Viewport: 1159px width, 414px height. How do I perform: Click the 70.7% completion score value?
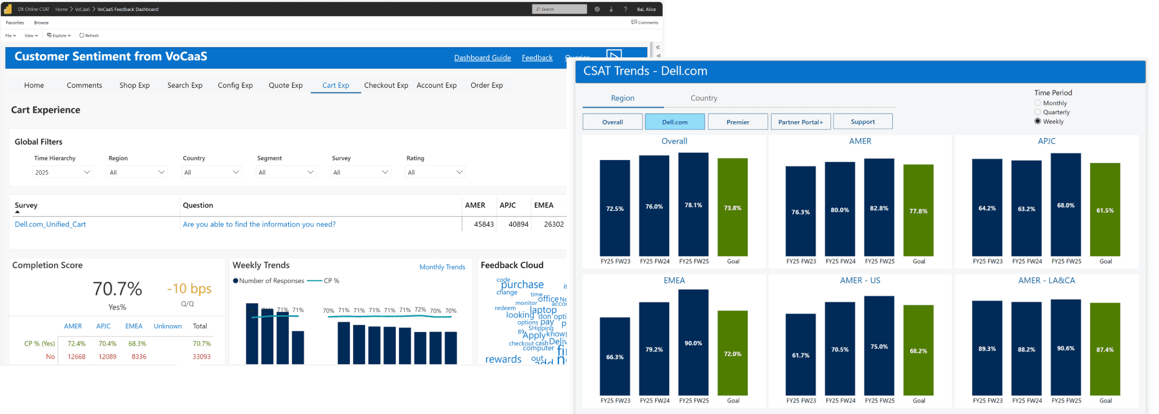117,288
